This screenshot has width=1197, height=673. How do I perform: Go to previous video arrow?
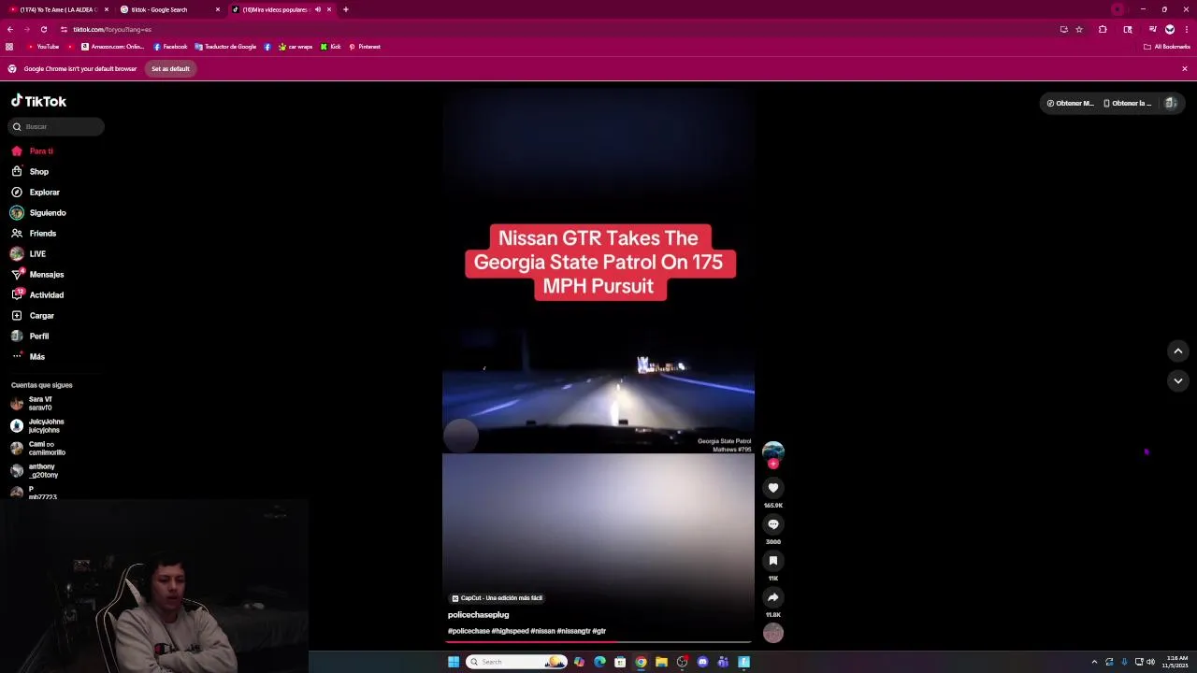[1178, 351]
